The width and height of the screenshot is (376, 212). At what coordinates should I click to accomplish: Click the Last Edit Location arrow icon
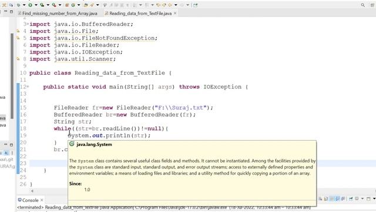tap(158, 5)
